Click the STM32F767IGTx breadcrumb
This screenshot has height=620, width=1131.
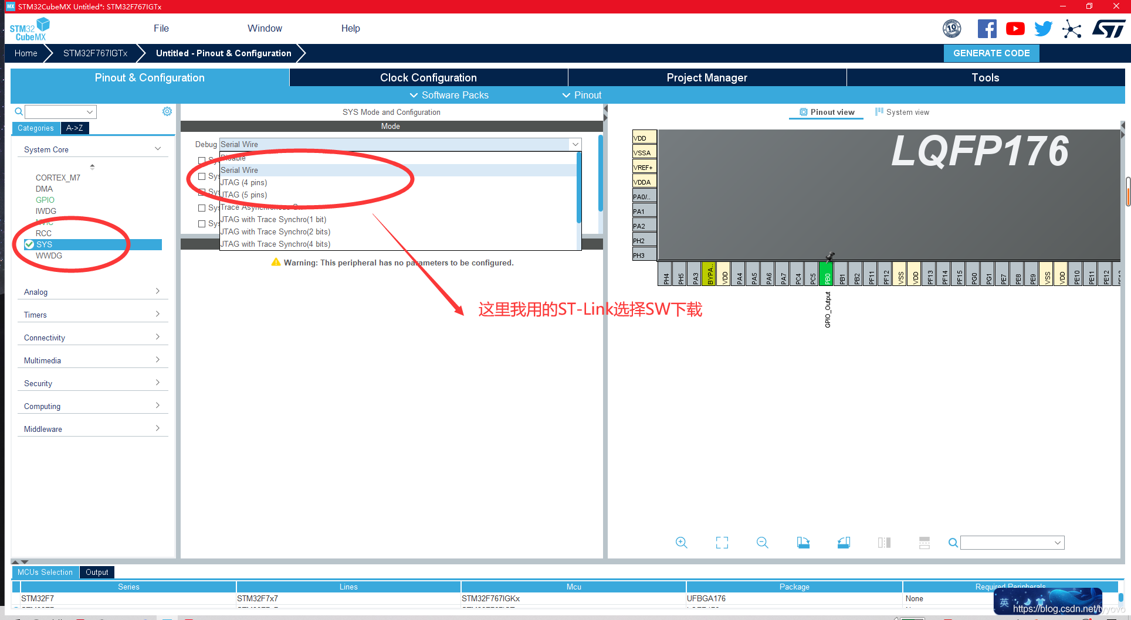click(95, 53)
